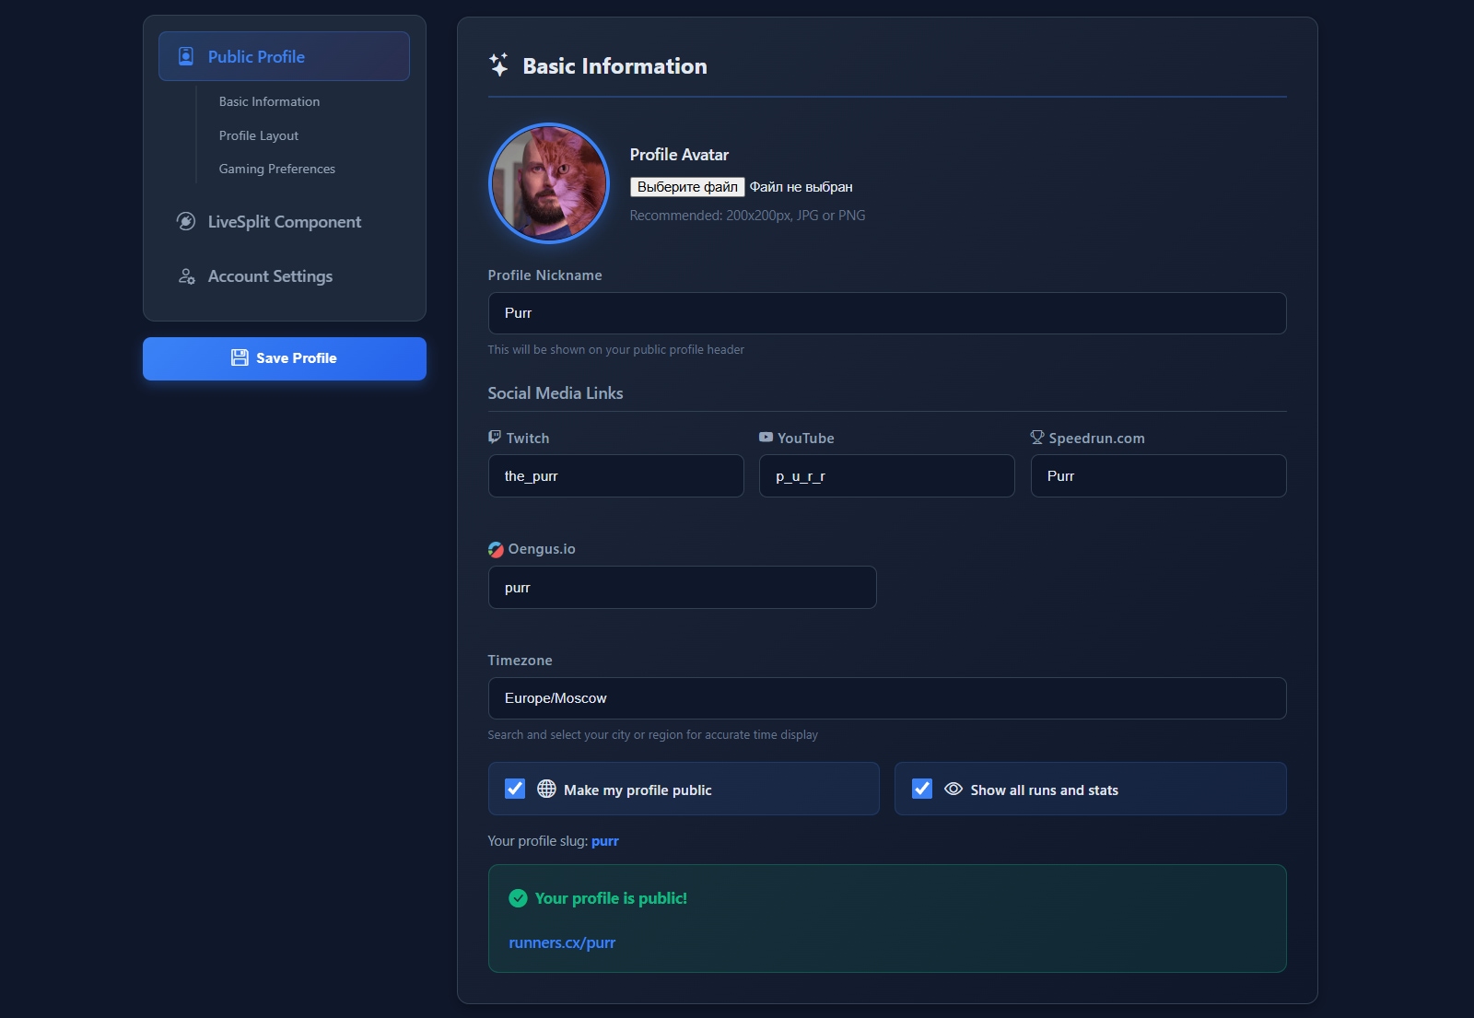
Task: Click the YouTube icon in Social Media Links
Action: (x=764, y=437)
